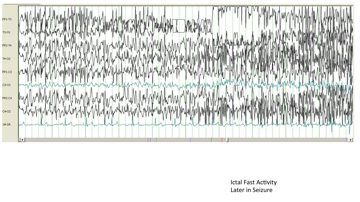Click the 'Later in Seizure' caption text
Viewport: 360px width, 202px height.
[251, 190]
